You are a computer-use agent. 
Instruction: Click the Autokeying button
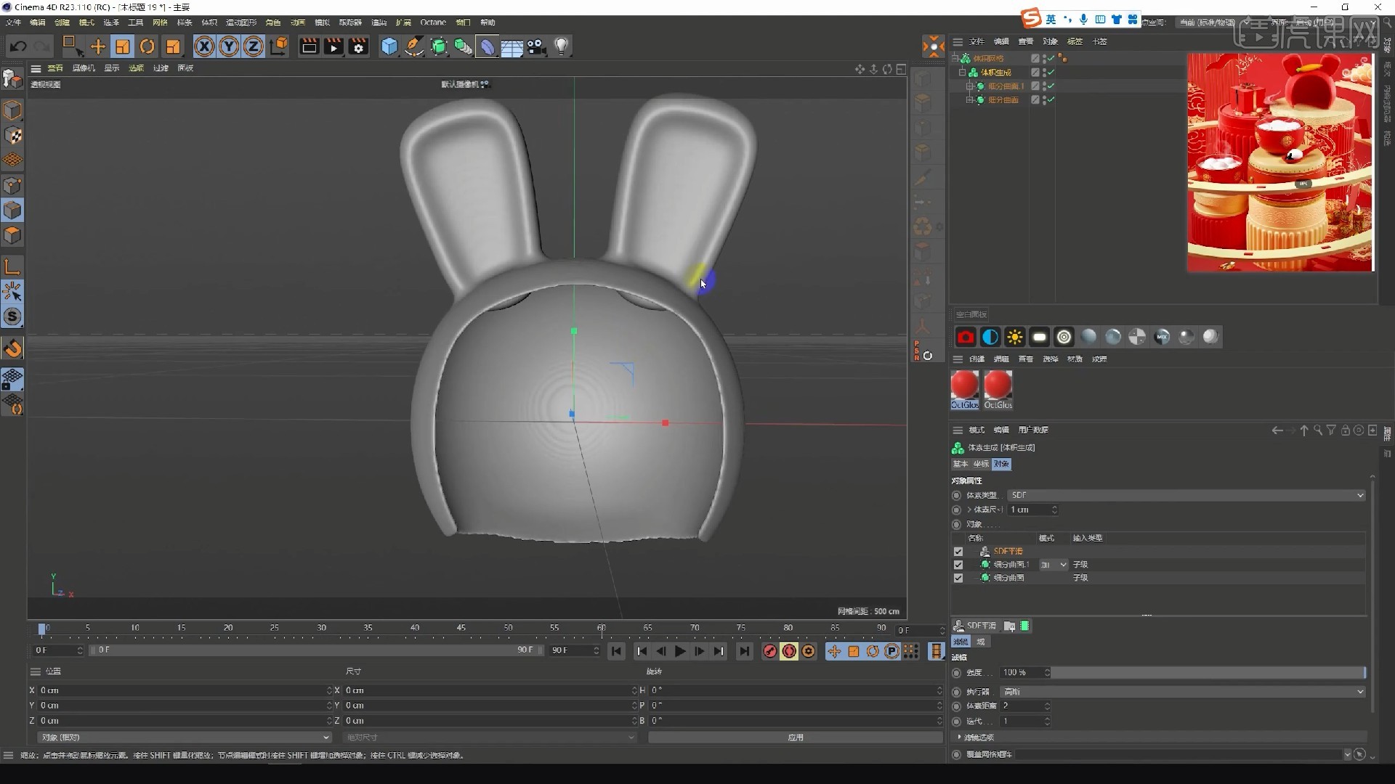click(x=789, y=651)
